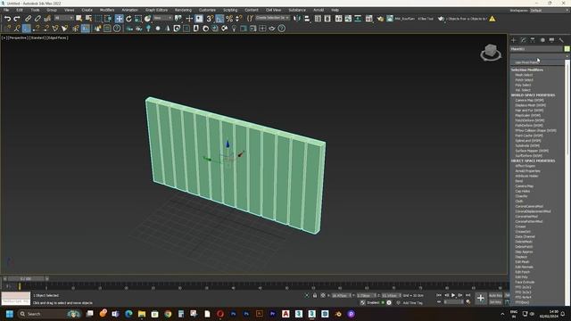Image resolution: width=571 pixels, height=321 pixels.
Task: Click the Redo arrow icon
Action: [17, 19]
